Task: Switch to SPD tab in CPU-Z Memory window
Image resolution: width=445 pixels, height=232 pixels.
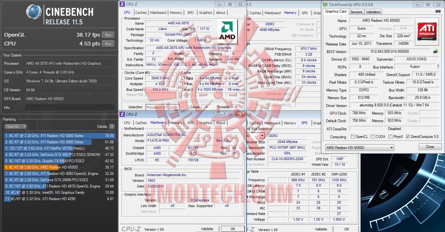Action: pos(304,13)
